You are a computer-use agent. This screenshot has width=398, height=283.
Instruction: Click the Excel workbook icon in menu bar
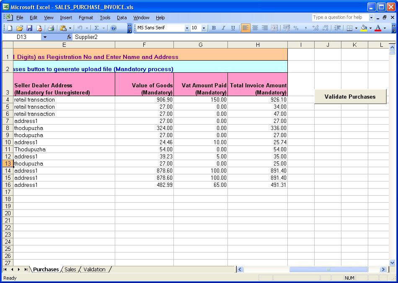[x=9, y=17]
